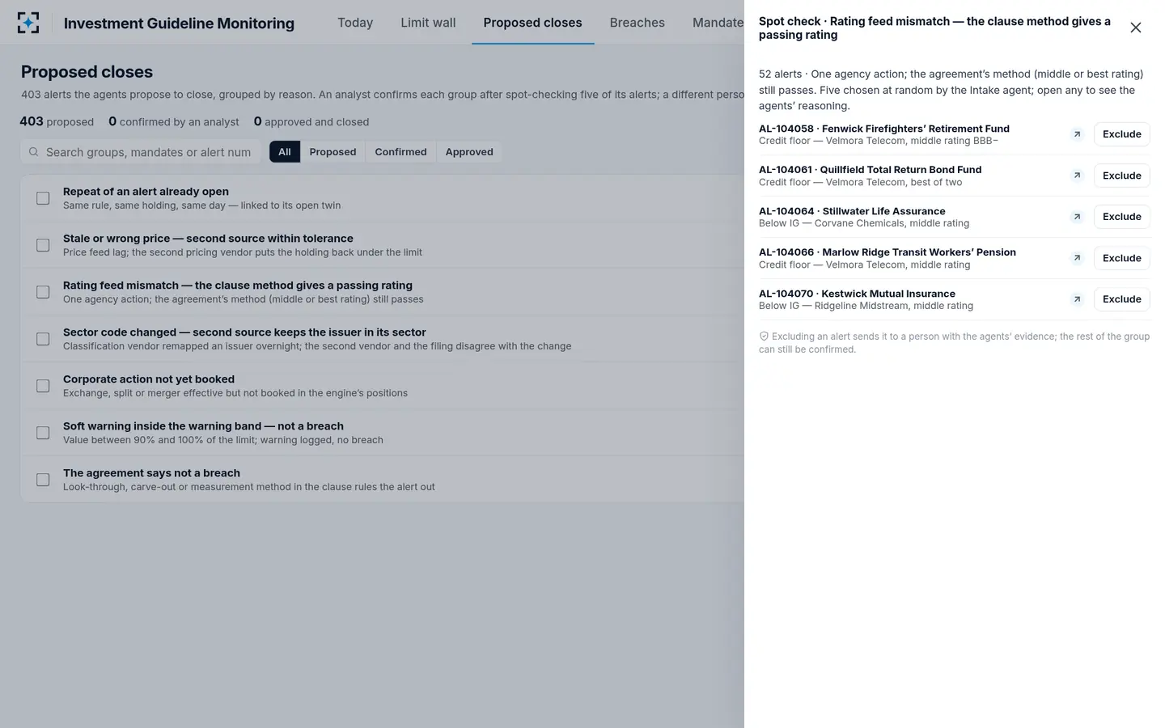Exclude alert AL-104066 Marlow Ridge Transit
This screenshot has height=728, width=1165.
click(x=1121, y=258)
